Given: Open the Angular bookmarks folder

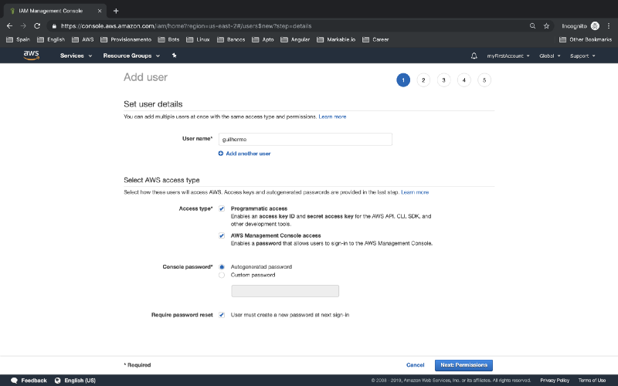Looking at the screenshot, I should pos(295,39).
